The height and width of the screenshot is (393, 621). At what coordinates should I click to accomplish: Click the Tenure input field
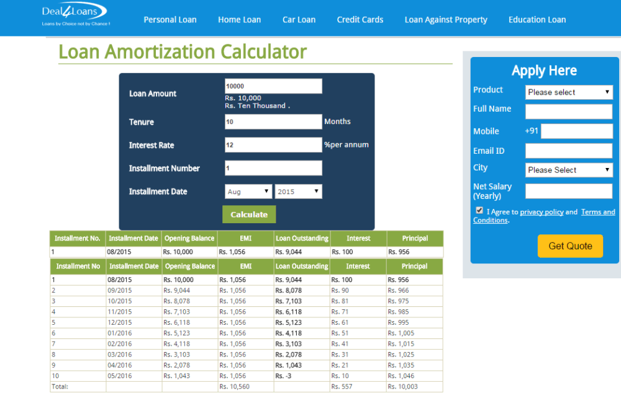click(273, 121)
